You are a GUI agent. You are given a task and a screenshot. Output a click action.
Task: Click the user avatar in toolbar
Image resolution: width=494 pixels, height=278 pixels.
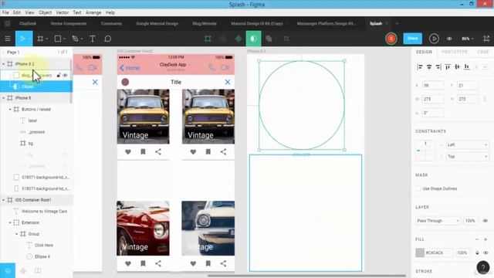(x=391, y=39)
